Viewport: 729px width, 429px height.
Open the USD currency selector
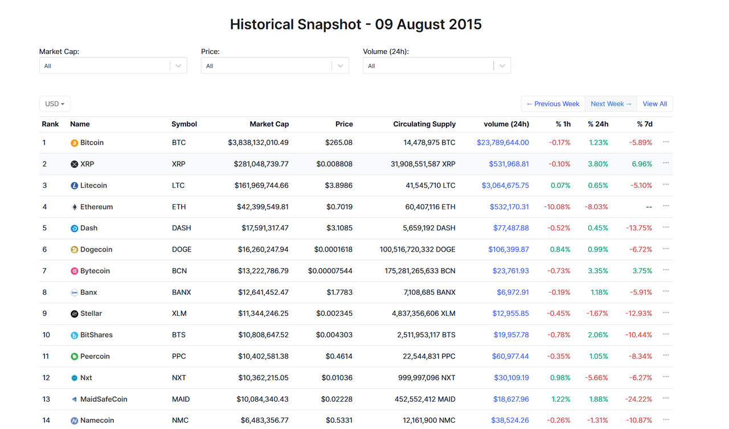tap(55, 104)
